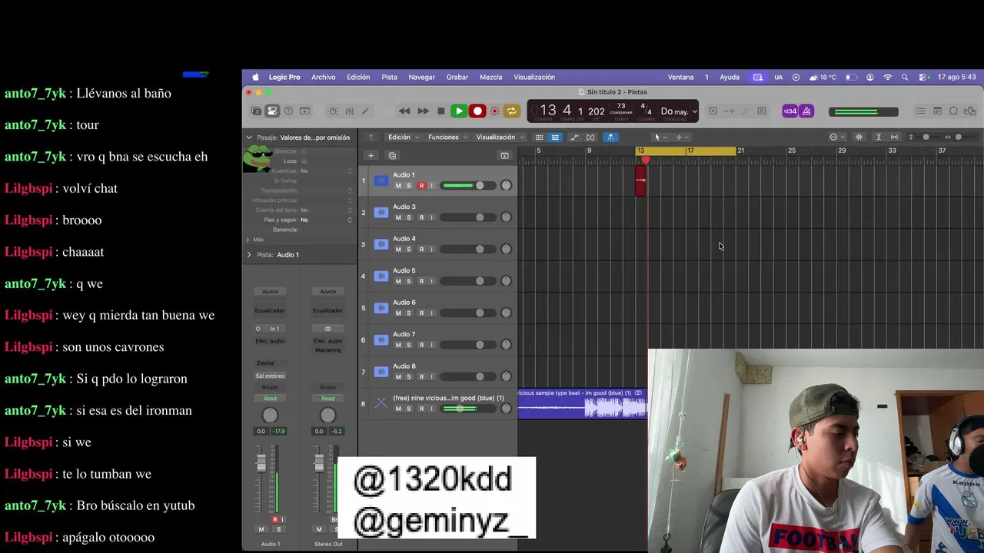Open the Navegar menu

(x=421, y=77)
